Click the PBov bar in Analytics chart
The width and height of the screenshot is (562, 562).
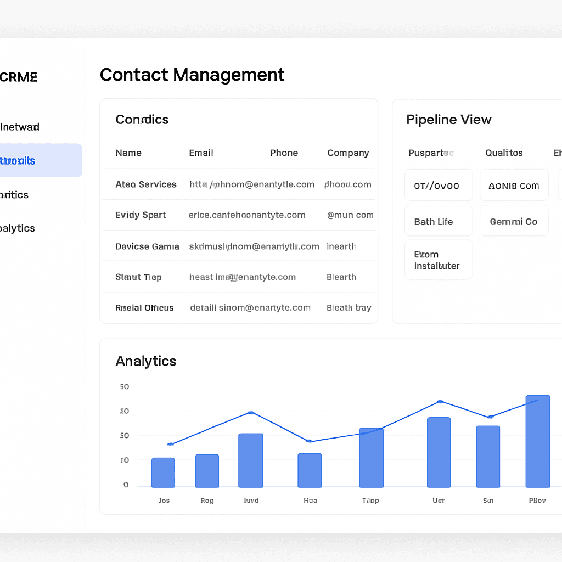pyautogui.click(x=538, y=442)
